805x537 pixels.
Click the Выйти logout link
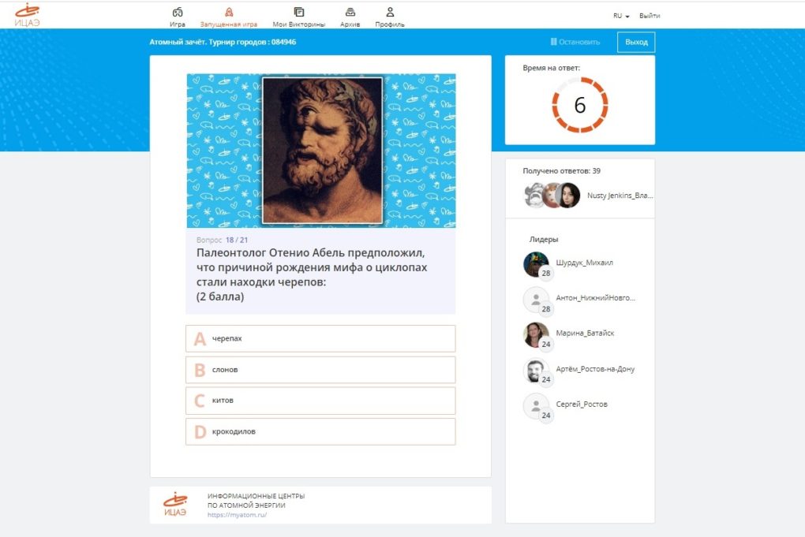pos(650,16)
